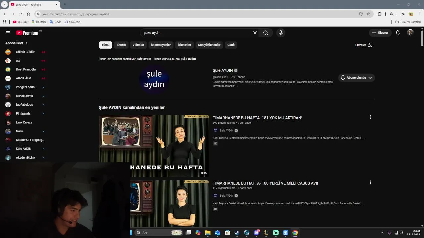Filter by Son yüklenenler
424x238 pixels.
point(209,45)
